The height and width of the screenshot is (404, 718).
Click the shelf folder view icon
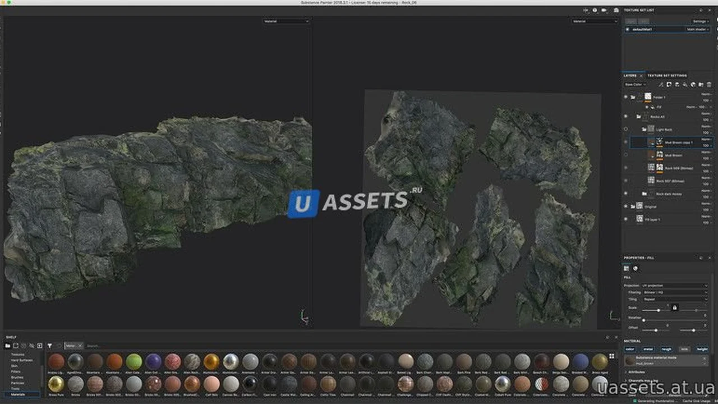[x=8, y=346]
